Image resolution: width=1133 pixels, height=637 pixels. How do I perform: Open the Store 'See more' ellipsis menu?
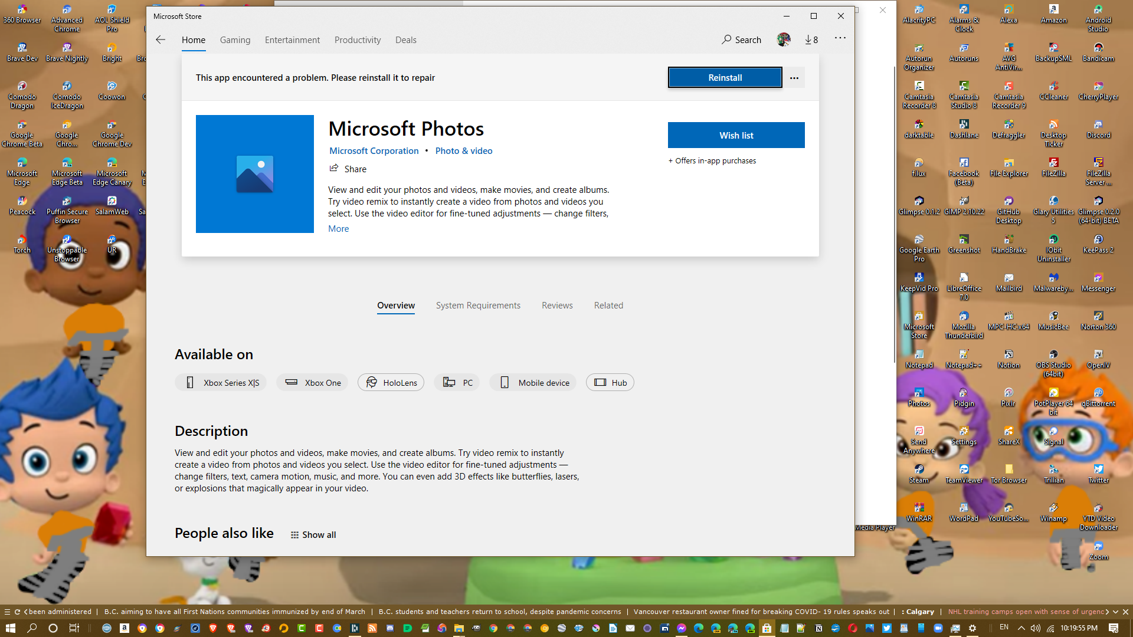point(840,38)
